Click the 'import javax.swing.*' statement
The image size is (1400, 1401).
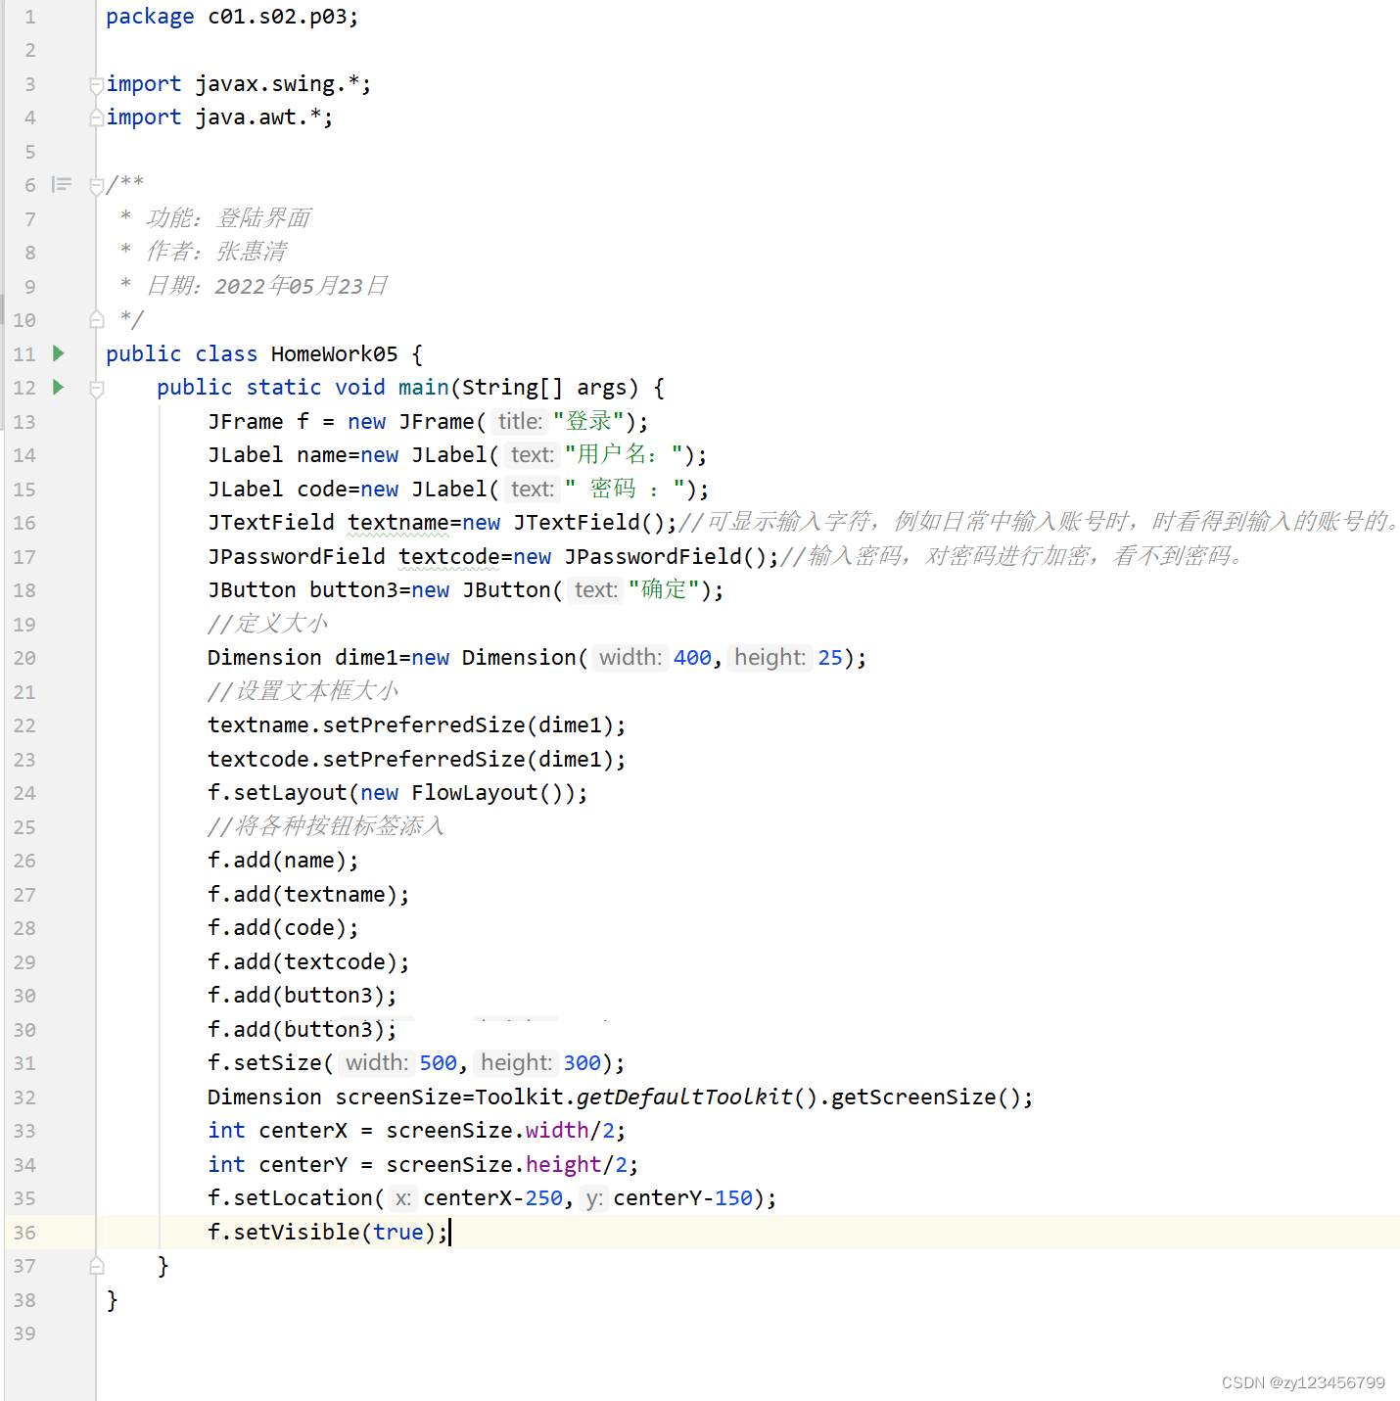239,84
